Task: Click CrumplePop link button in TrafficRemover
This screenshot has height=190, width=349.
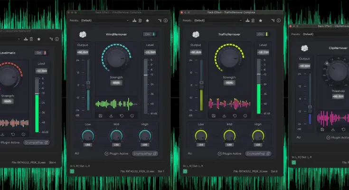Action: tap(258, 153)
